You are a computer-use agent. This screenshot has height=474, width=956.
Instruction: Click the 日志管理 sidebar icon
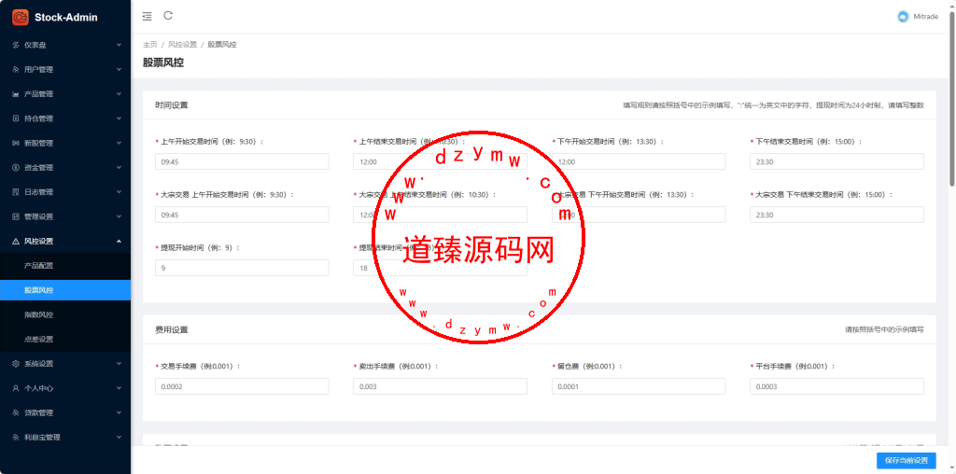pos(16,192)
